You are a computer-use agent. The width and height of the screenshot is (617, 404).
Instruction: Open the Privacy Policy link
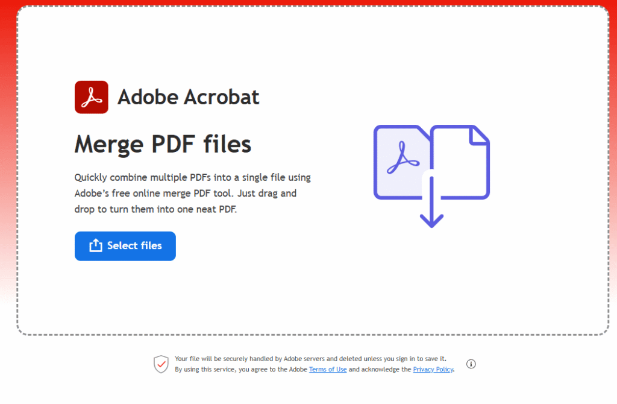coord(433,370)
